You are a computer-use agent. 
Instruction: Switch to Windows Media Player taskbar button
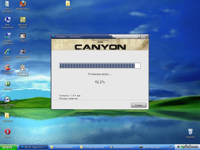point(123,147)
